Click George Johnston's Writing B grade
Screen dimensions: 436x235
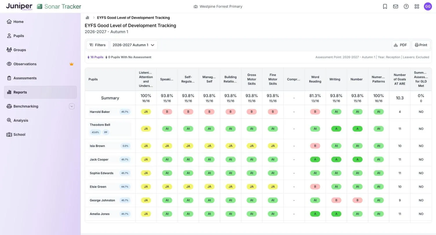click(x=336, y=200)
